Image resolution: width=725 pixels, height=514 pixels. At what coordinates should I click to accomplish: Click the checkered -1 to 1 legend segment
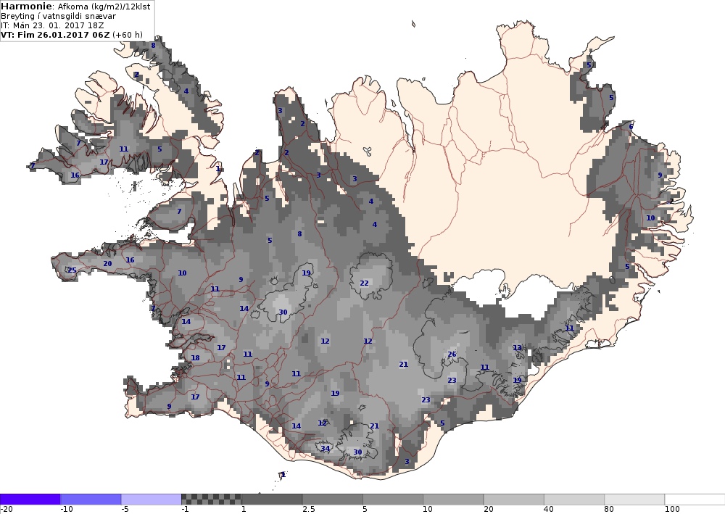coord(211,500)
